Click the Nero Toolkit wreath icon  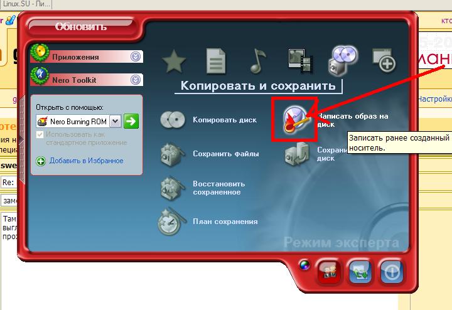tap(40, 76)
